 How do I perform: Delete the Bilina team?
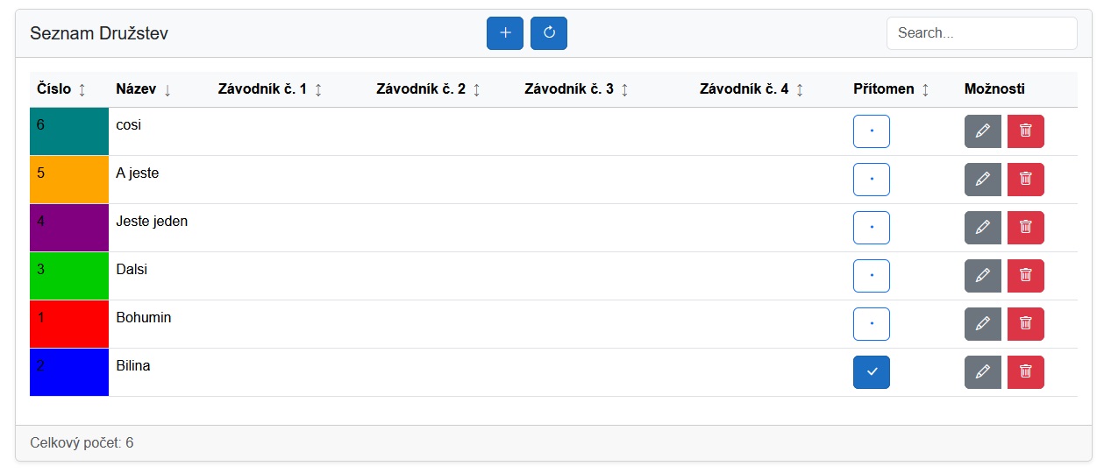(1026, 372)
